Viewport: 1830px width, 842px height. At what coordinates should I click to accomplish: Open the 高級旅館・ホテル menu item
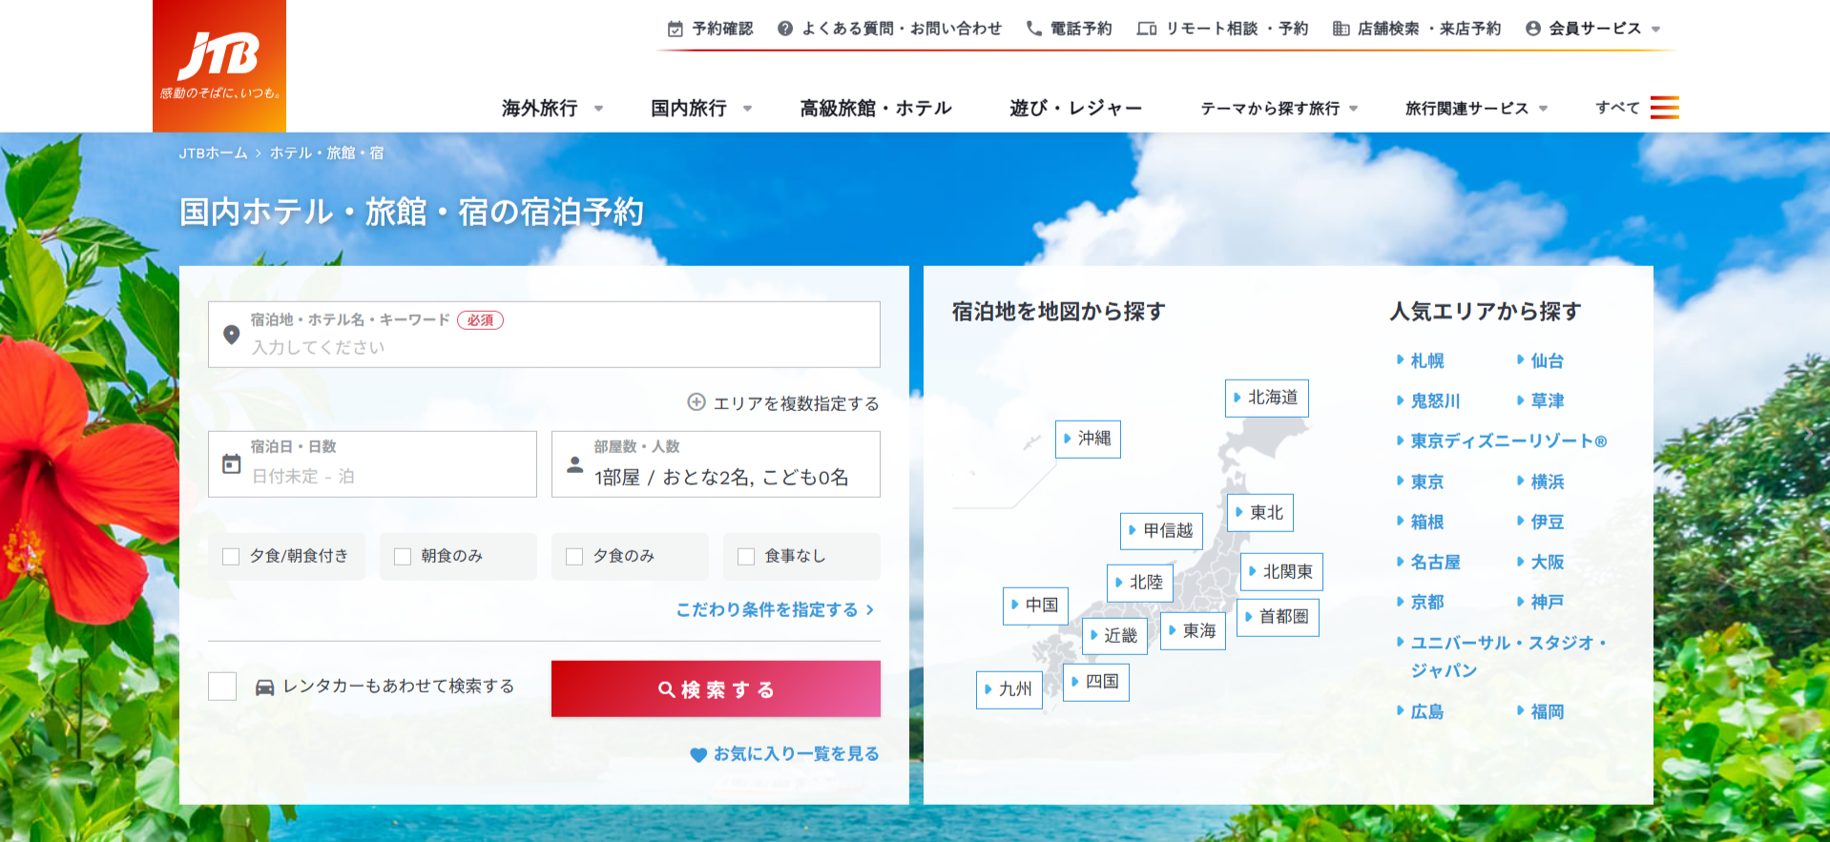(875, 109)
